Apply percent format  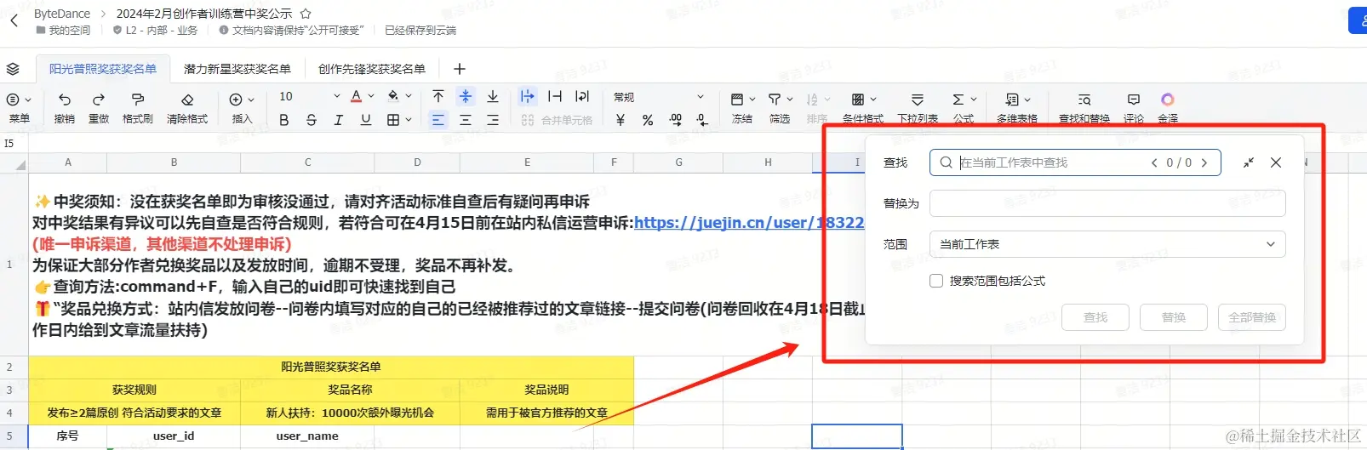point(648,120)
